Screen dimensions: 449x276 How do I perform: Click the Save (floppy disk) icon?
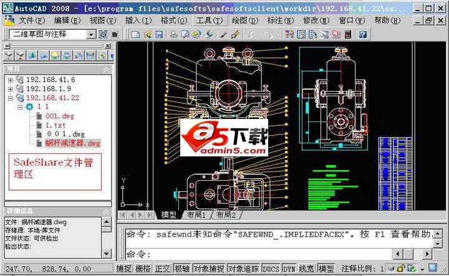158,34
